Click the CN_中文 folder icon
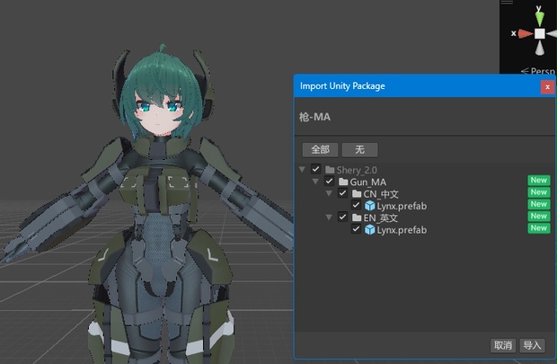The height and width of the screenshot is (364, 557). (357, 194)
